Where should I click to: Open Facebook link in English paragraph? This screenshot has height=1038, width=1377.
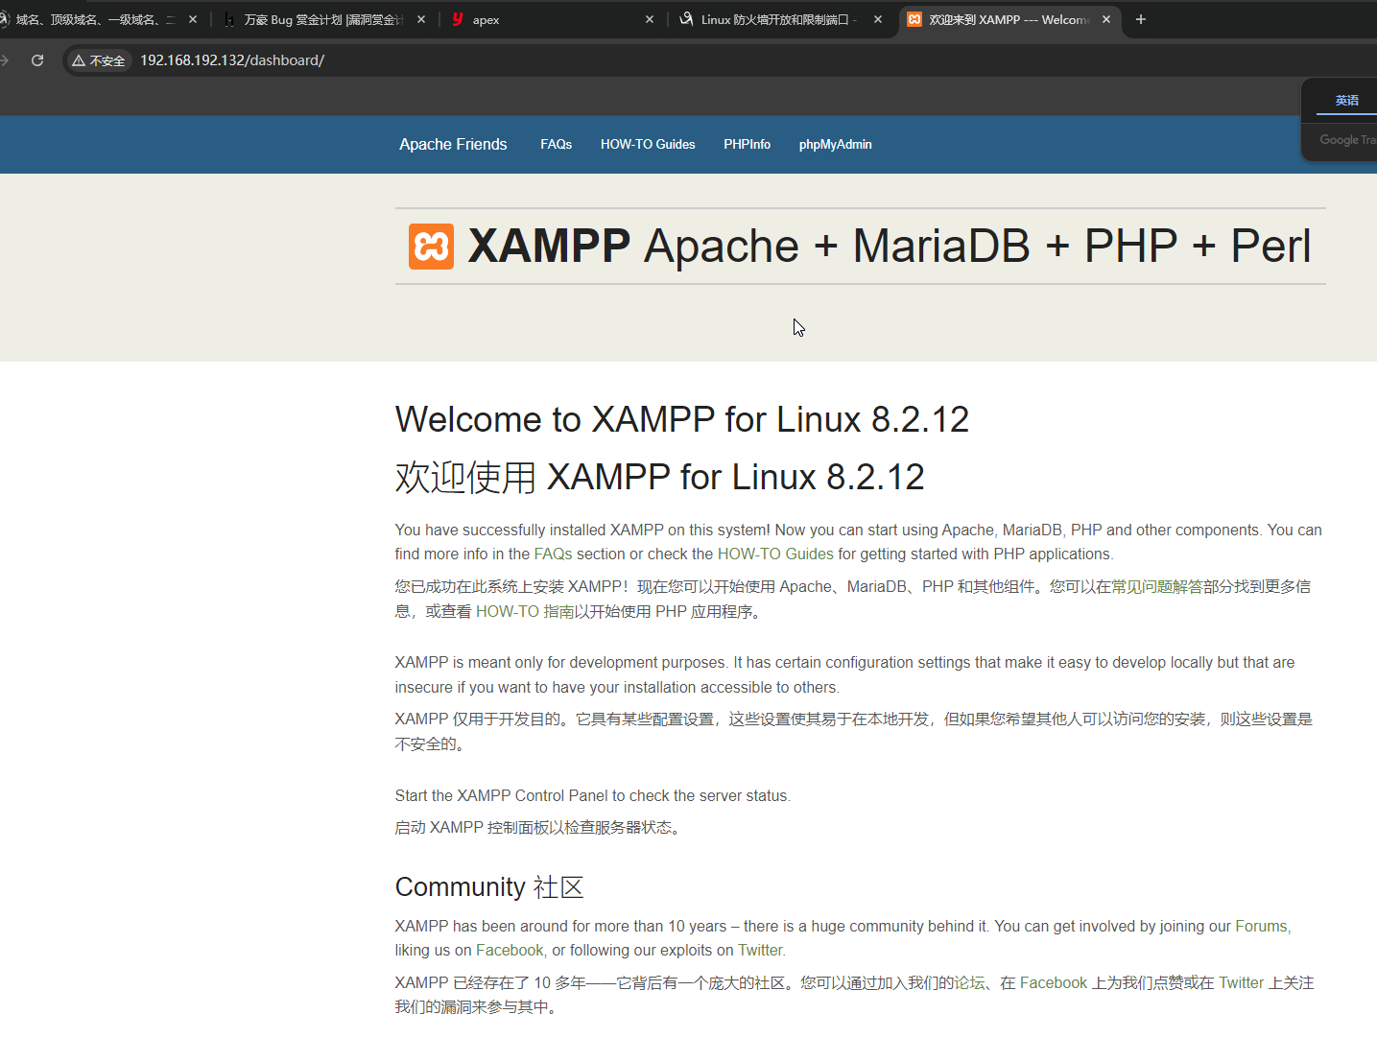[x=510, y=951]
